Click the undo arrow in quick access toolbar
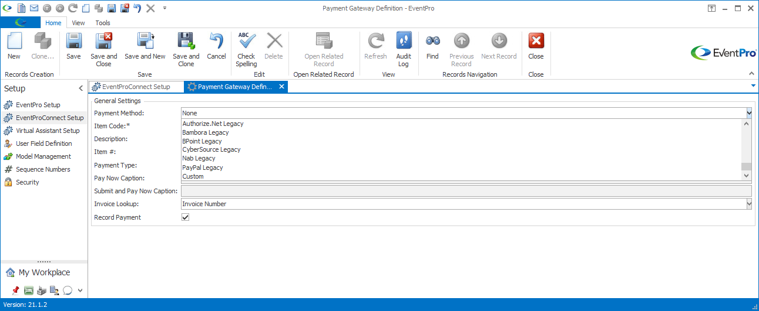Image resolution: width=759 pixels, height=311 pixels. tap(137, 8)
